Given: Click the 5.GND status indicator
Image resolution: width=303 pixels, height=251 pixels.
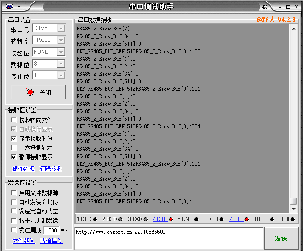Looking at the screenshot, I should click(188, 219).
